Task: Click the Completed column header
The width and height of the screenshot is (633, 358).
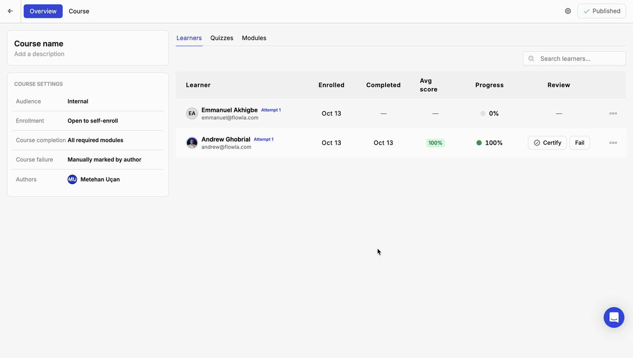Action: [x=383, y=85]
